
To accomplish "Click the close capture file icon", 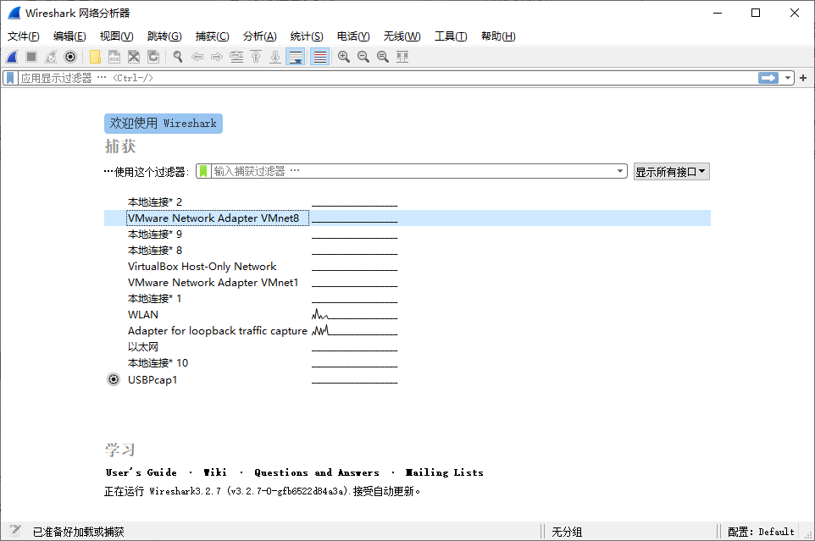I will [x=134, y=57].
